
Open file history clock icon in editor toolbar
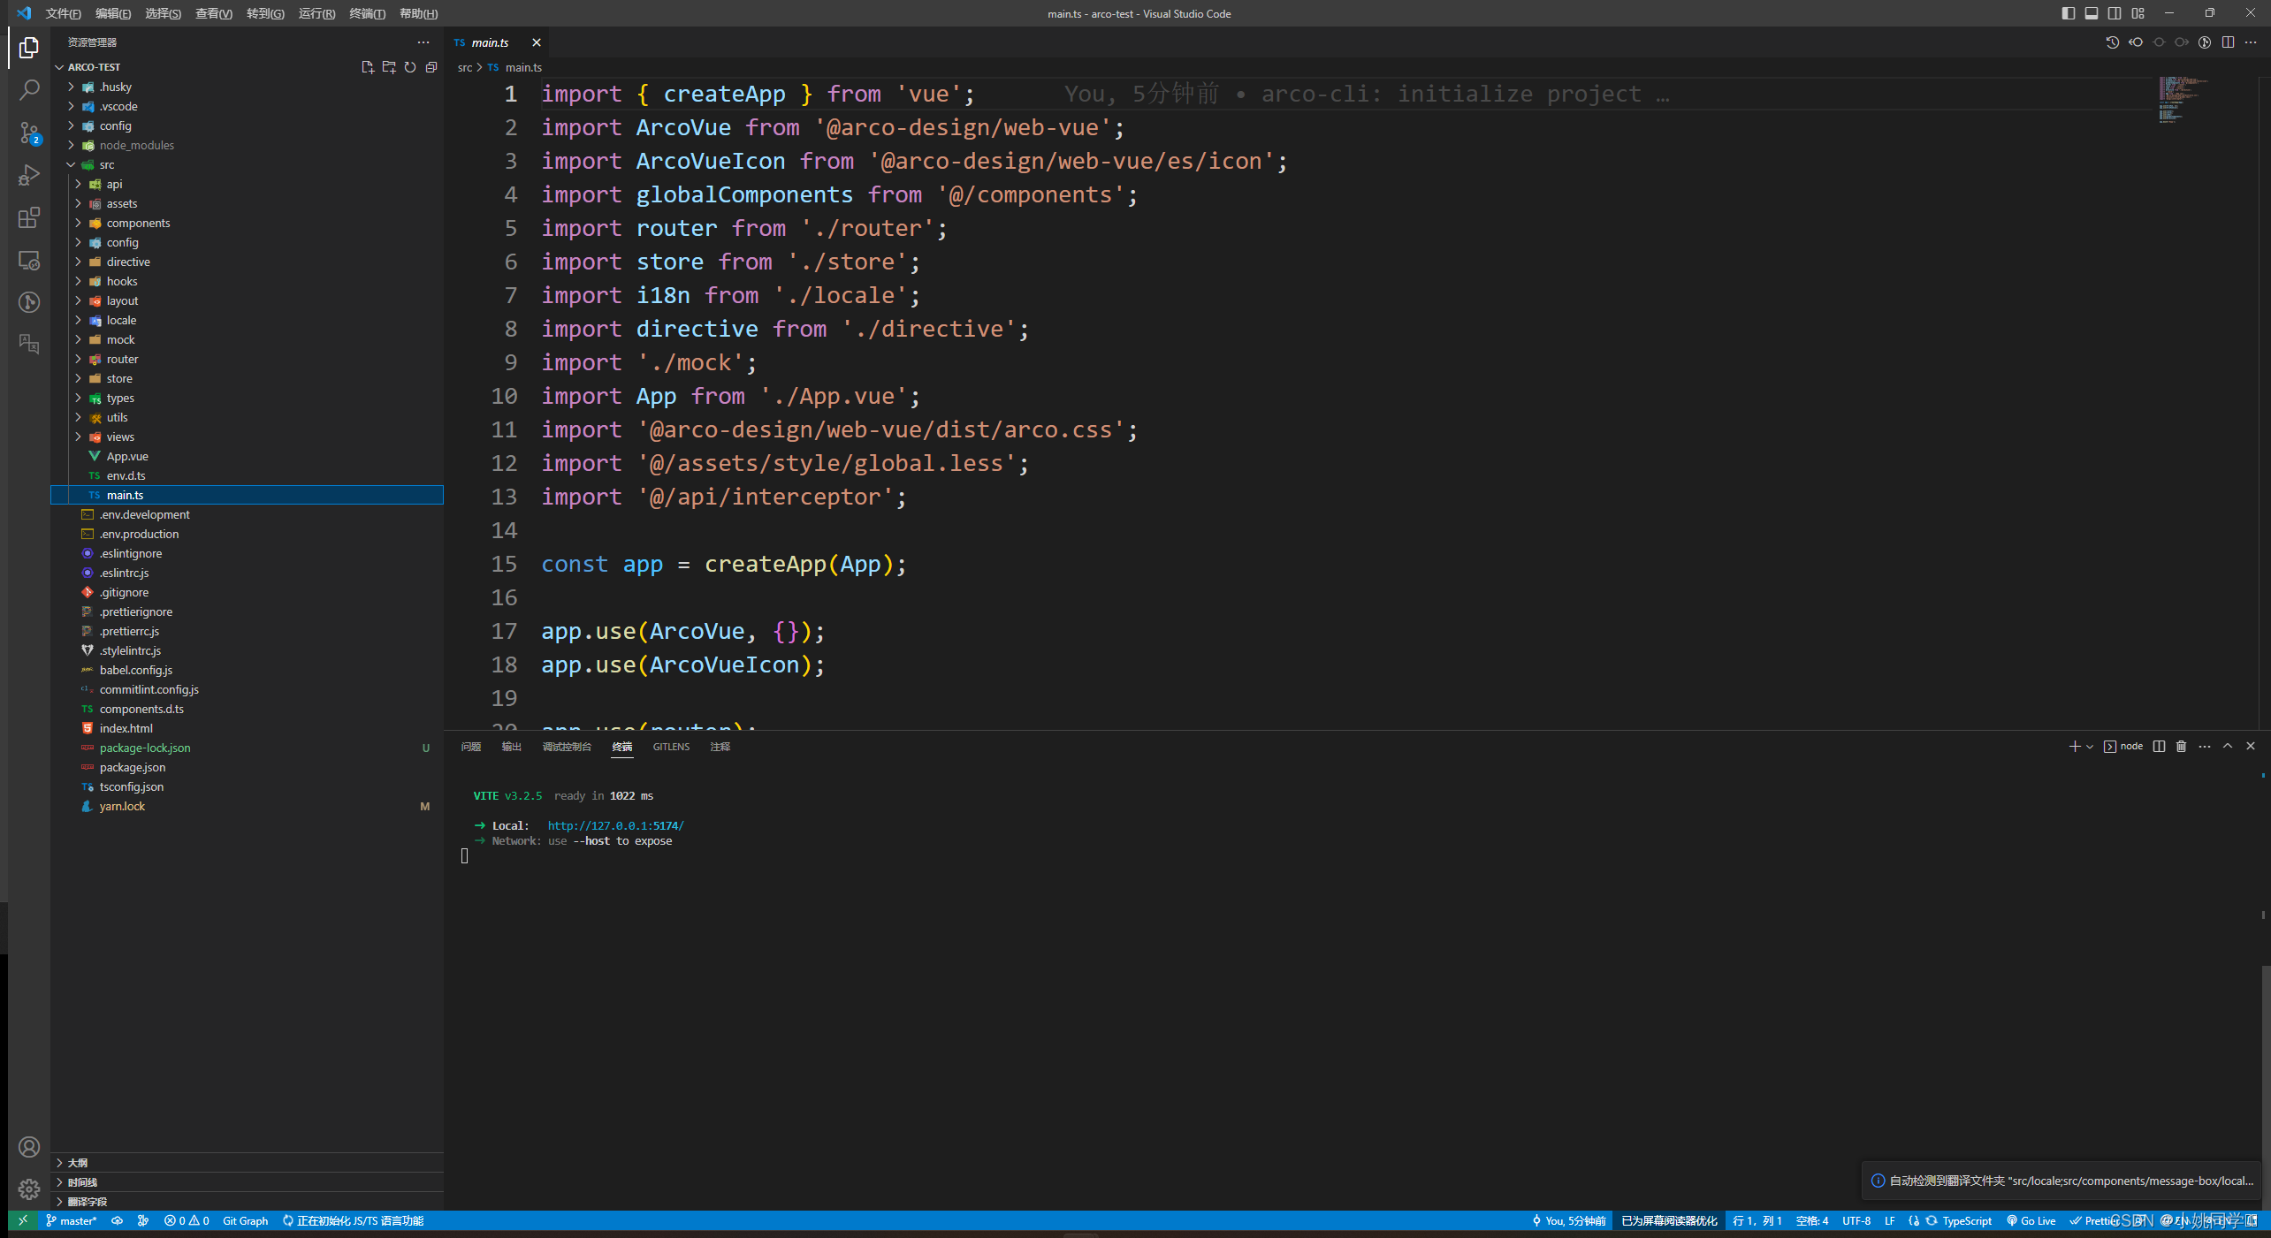tap(2113, 42)
